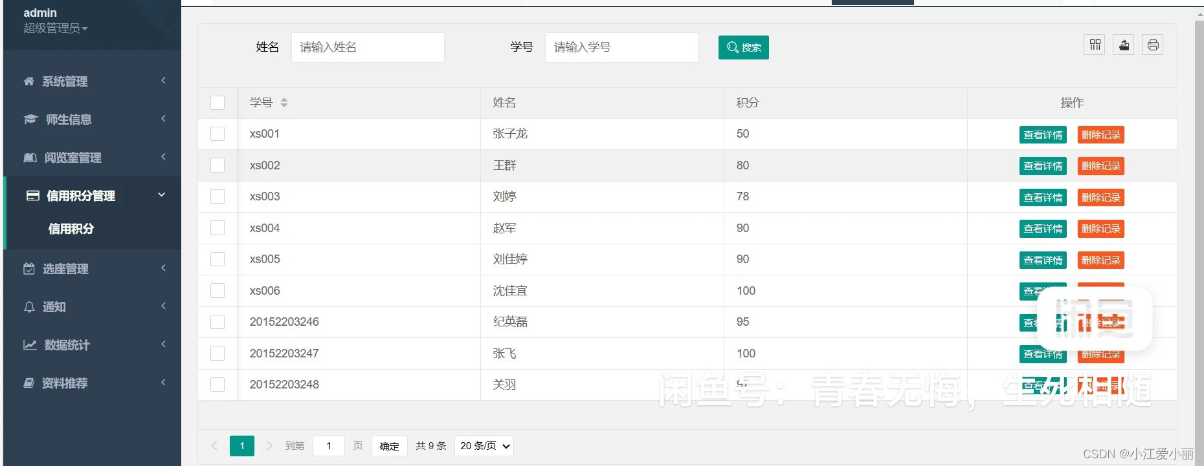Viewport: 1204px width, 466px height.
Task: Check the box for row xs002
Action: pyautogui.click(x=217, y=165)
